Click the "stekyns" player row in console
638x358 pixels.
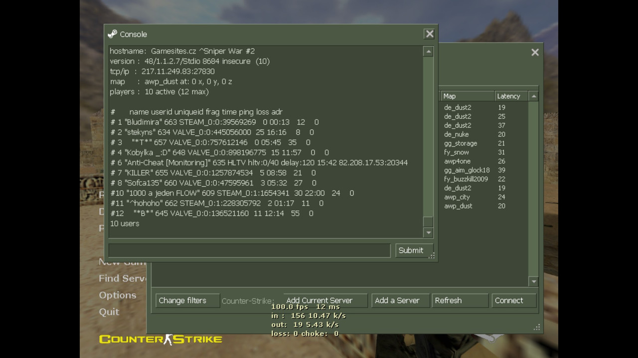pyautogui.click(x=212, y=132)
